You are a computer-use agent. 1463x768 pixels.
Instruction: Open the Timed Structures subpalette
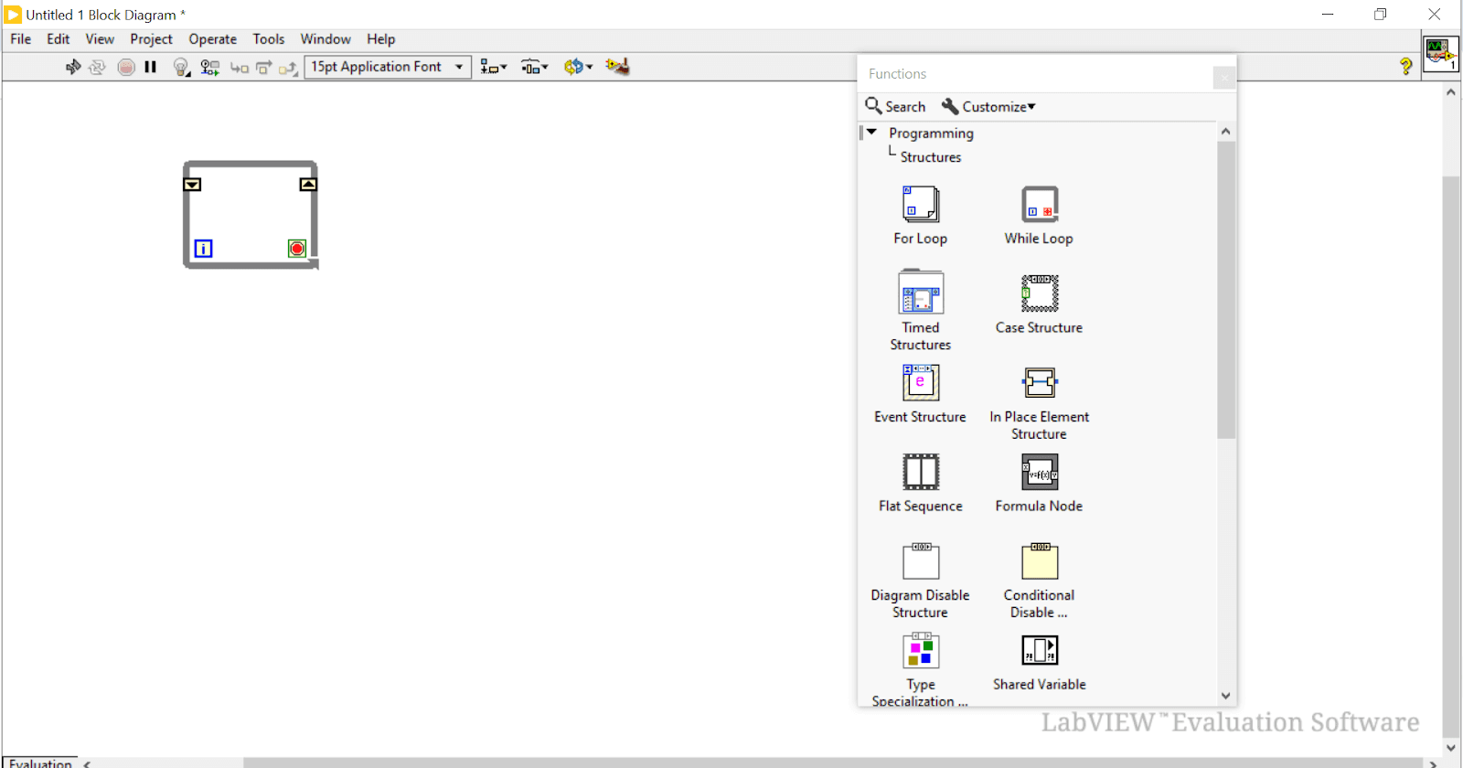coord(920,294)
